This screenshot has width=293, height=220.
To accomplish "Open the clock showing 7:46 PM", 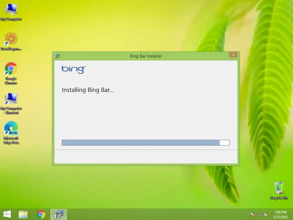I will click(280, 215).
